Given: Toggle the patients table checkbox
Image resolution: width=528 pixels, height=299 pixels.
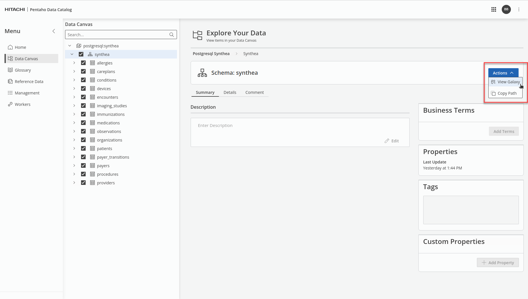Looking at the screenshot, I should pos(83,149).
